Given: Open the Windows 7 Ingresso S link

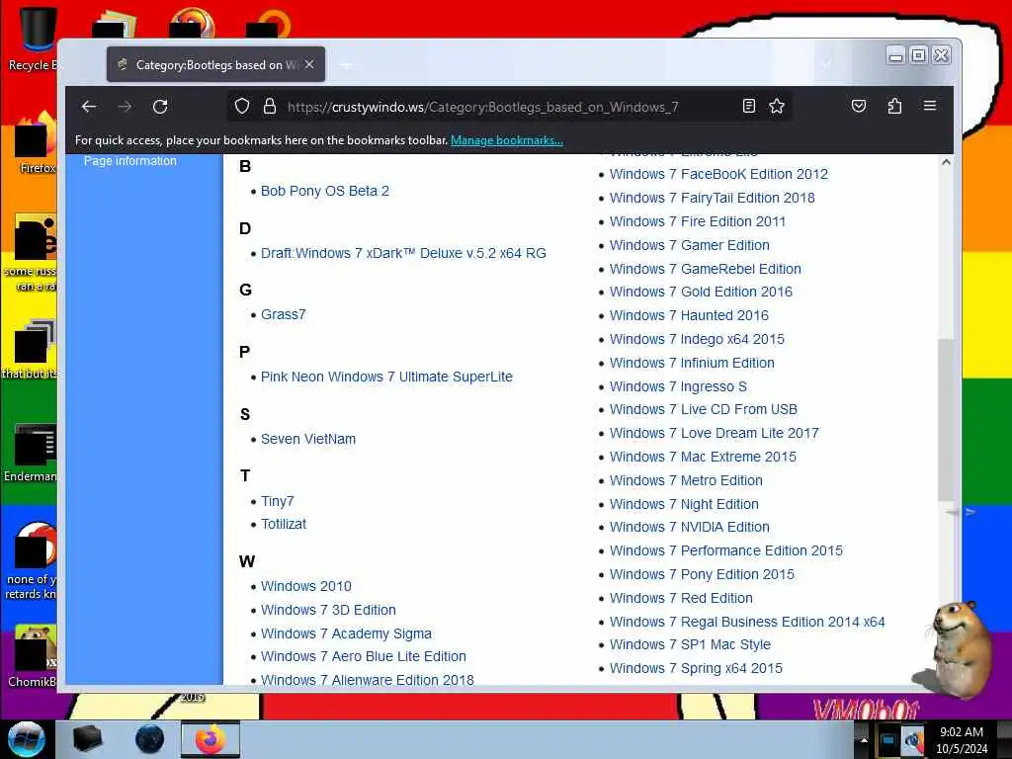Looking at the screenshot, I should point(678,386).
